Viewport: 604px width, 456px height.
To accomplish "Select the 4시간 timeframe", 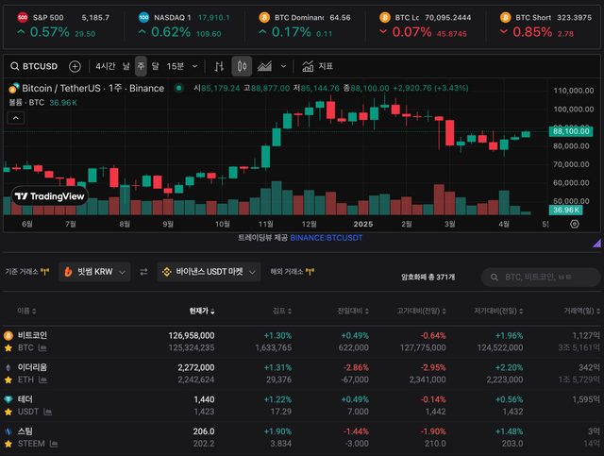I will pyautogui.click(x=105, y=66).
